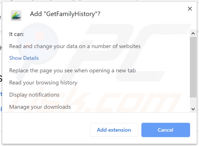Confirm with the Add extension button

click(x=114, y=130)
